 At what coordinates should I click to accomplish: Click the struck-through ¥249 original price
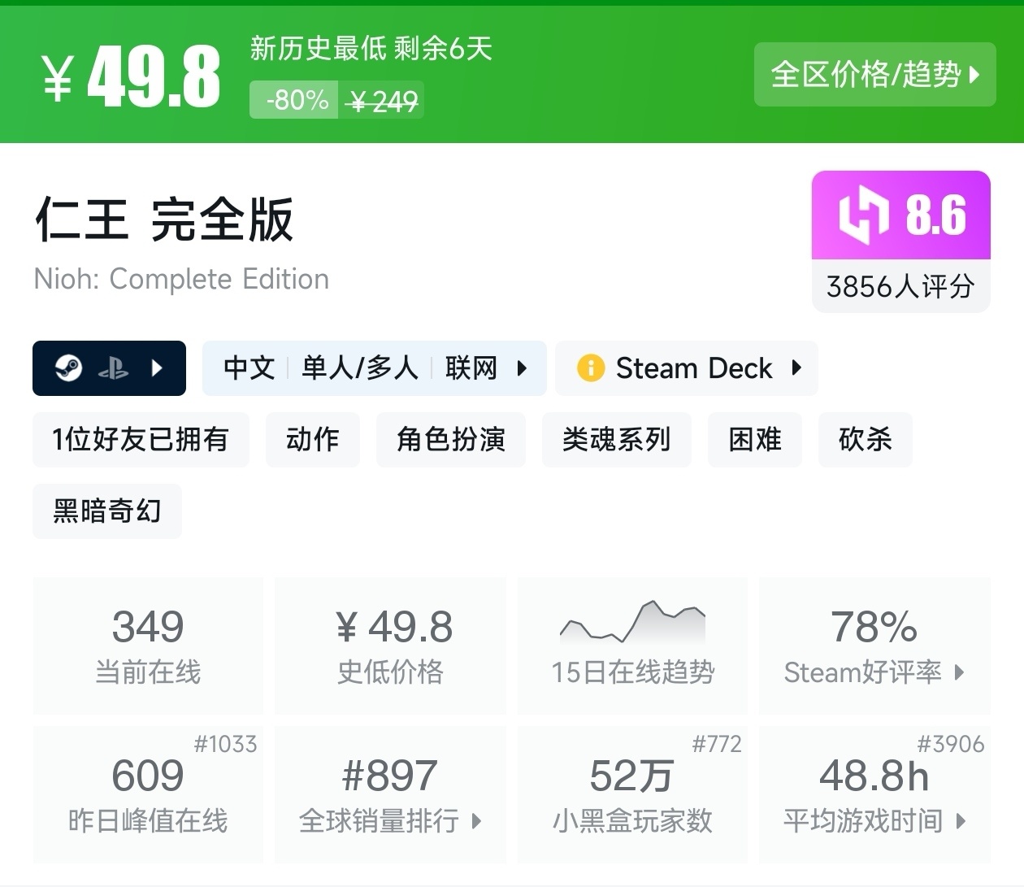tap(381, 101)
